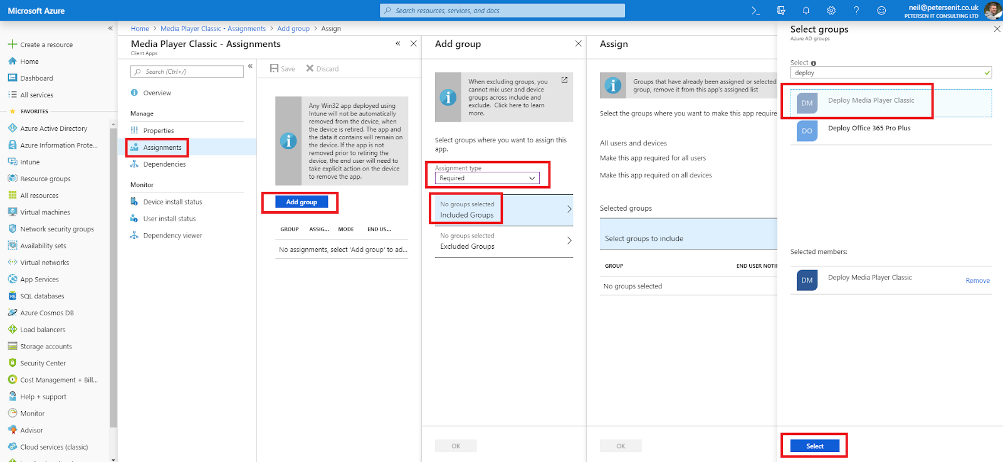Viewport: 1003px width, 462px height.
Task: Choose Deploy Office 365 Pro Plus group
Action: pos(891,131)
